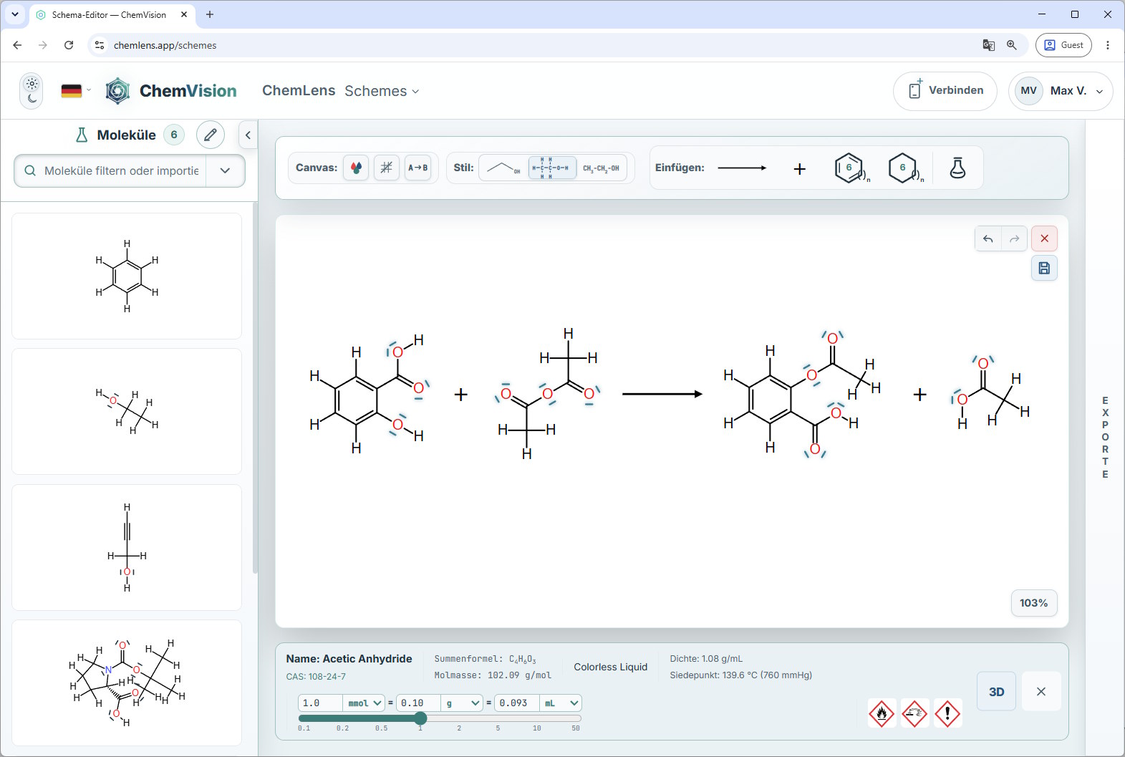Click the Moleküle count badge 6

174,135
